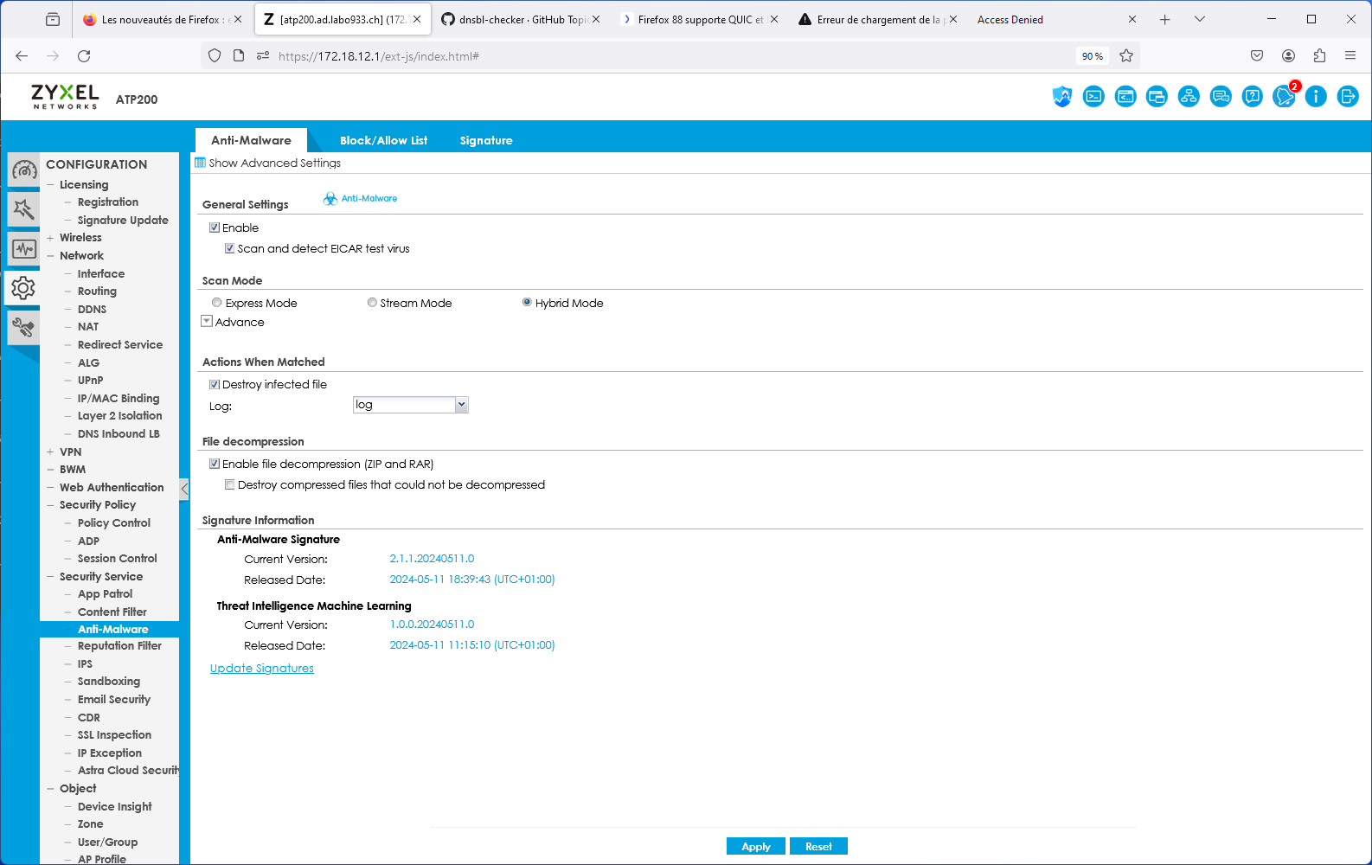Open the Maintenance tools sidebar icon
Image resolution: width=1372 pixels, height=865 pixels.
coord(23,328)
